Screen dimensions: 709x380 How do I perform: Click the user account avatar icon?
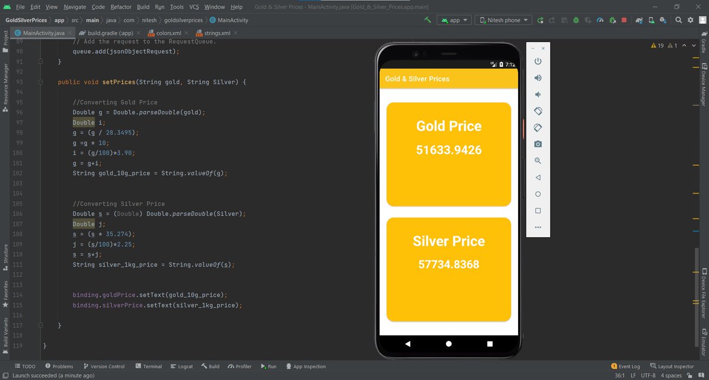click(x=703, y=19)
